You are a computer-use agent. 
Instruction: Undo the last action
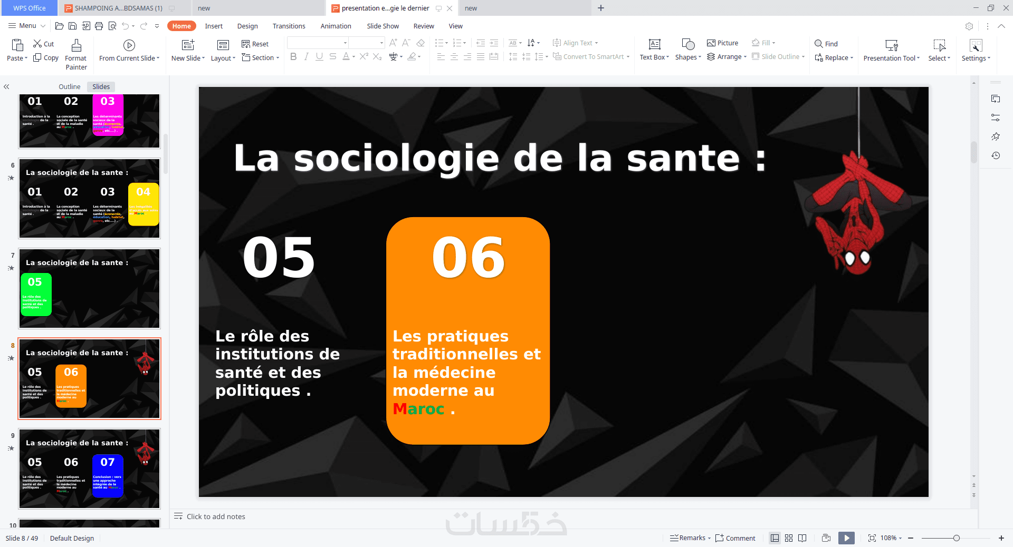tap(125, 26)
